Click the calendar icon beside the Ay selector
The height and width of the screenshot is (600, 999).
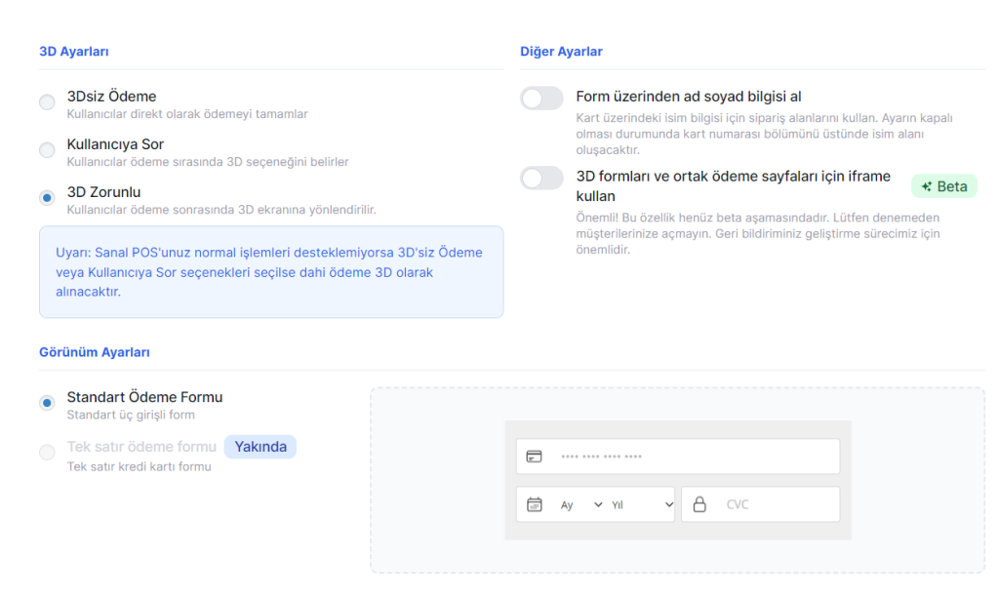pos(534,504)
